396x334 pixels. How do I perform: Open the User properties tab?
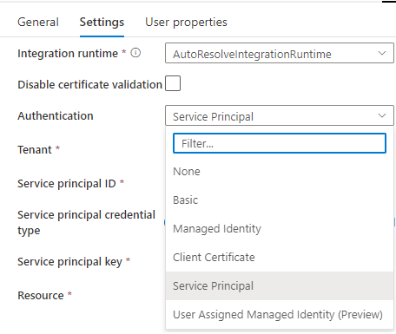click(x=186, y=23)
